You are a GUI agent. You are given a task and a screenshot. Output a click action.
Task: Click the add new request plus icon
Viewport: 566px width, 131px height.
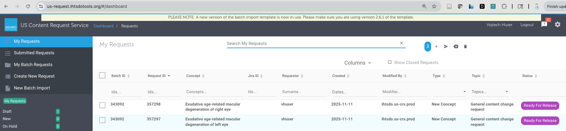coord(436,46)
